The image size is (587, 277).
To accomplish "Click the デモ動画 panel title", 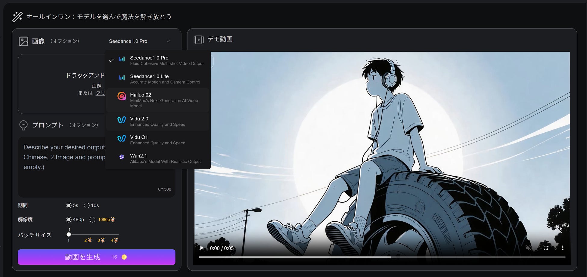I will pyautogui.click(x=220, y=39).
